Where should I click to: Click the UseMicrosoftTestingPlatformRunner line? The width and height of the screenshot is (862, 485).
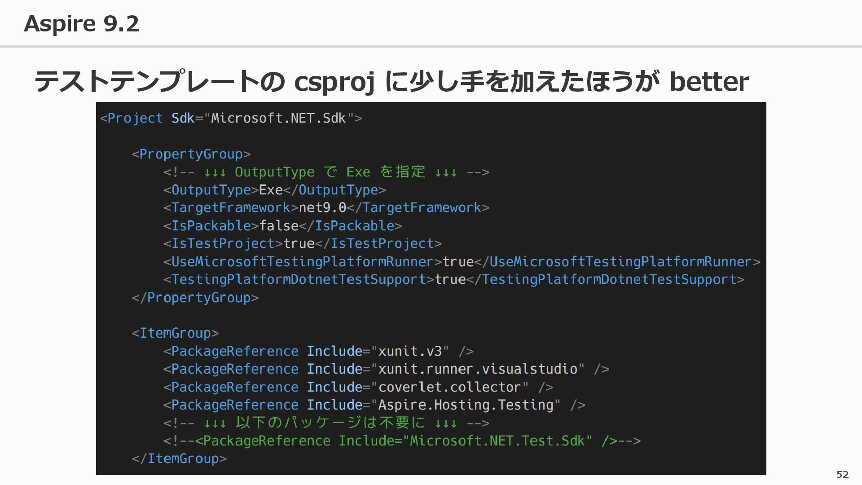point(462,261)
